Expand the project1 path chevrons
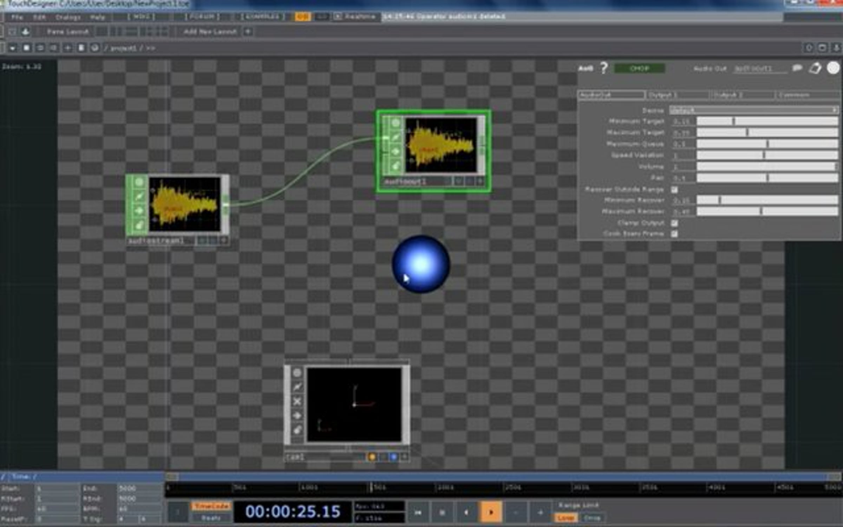The height and width of the screenshot is (527, 843). tap(151, 48)
